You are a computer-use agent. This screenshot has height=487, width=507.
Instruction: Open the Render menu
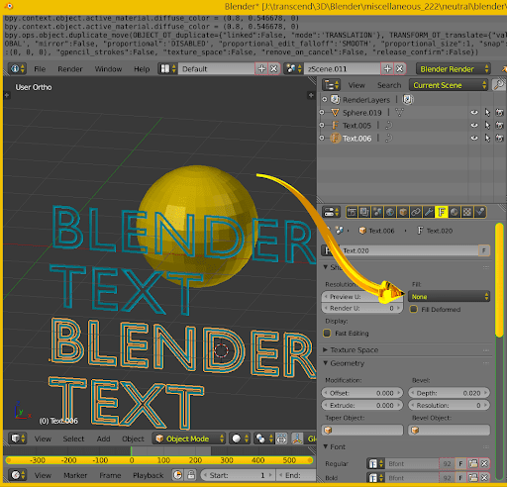[x=70, y=69]
